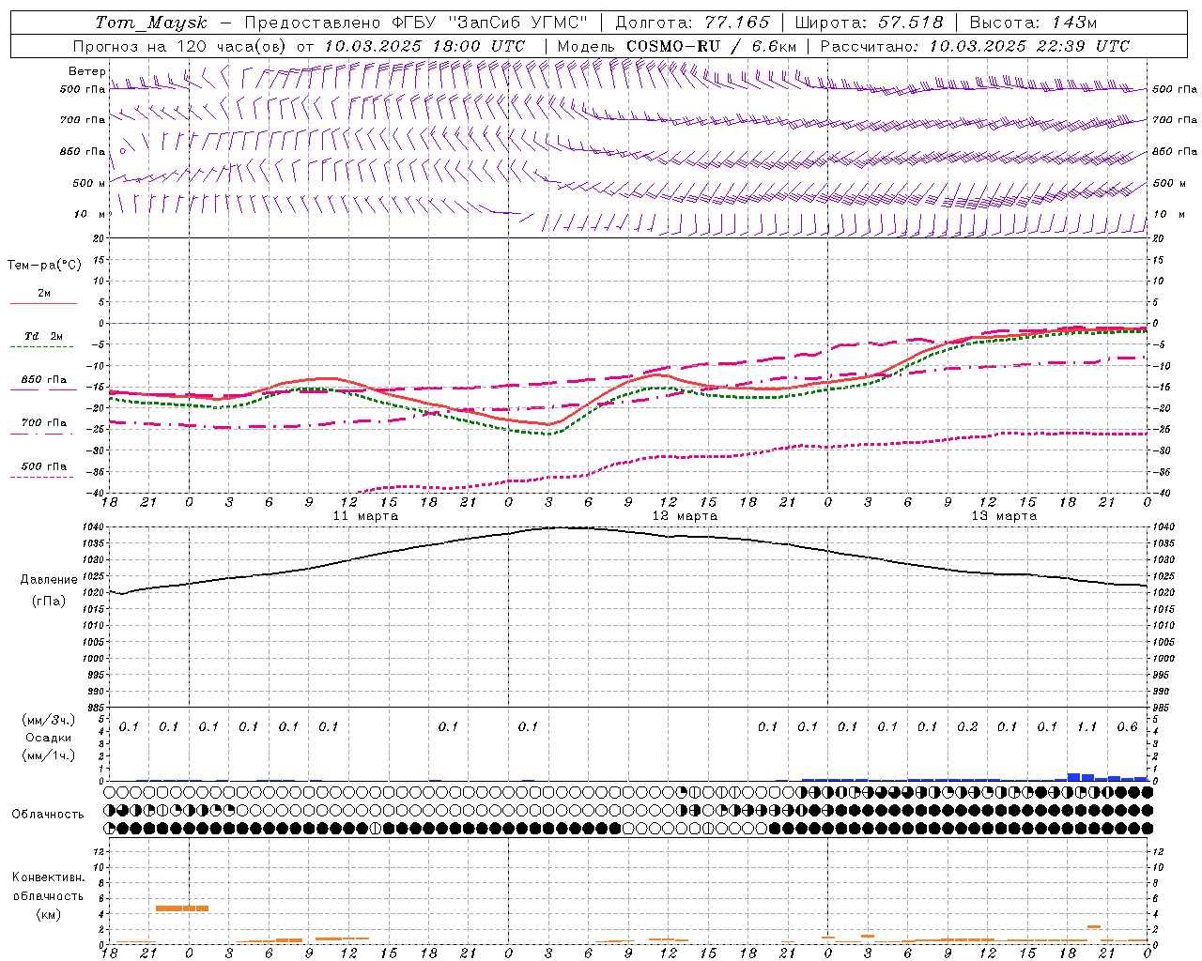
Task: Click the computed timestamp 10.03.2025 22:39 UTC
Action: tap(1029, 46)
